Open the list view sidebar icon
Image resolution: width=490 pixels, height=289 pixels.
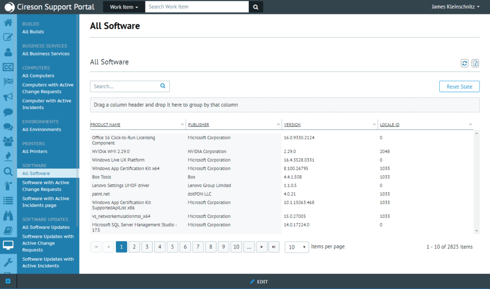click(8, 200)
